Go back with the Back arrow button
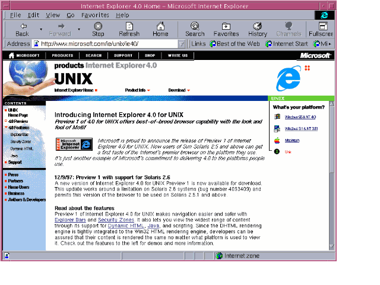This screenshot has height=285, width=380. 22,29
